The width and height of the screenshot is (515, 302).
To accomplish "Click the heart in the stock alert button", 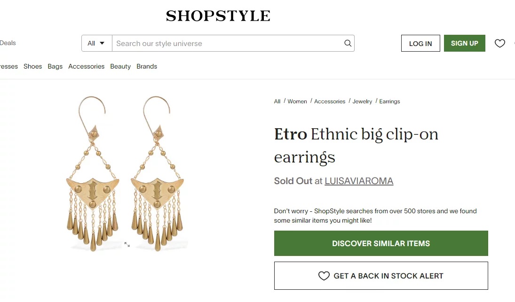I will 324,276.
